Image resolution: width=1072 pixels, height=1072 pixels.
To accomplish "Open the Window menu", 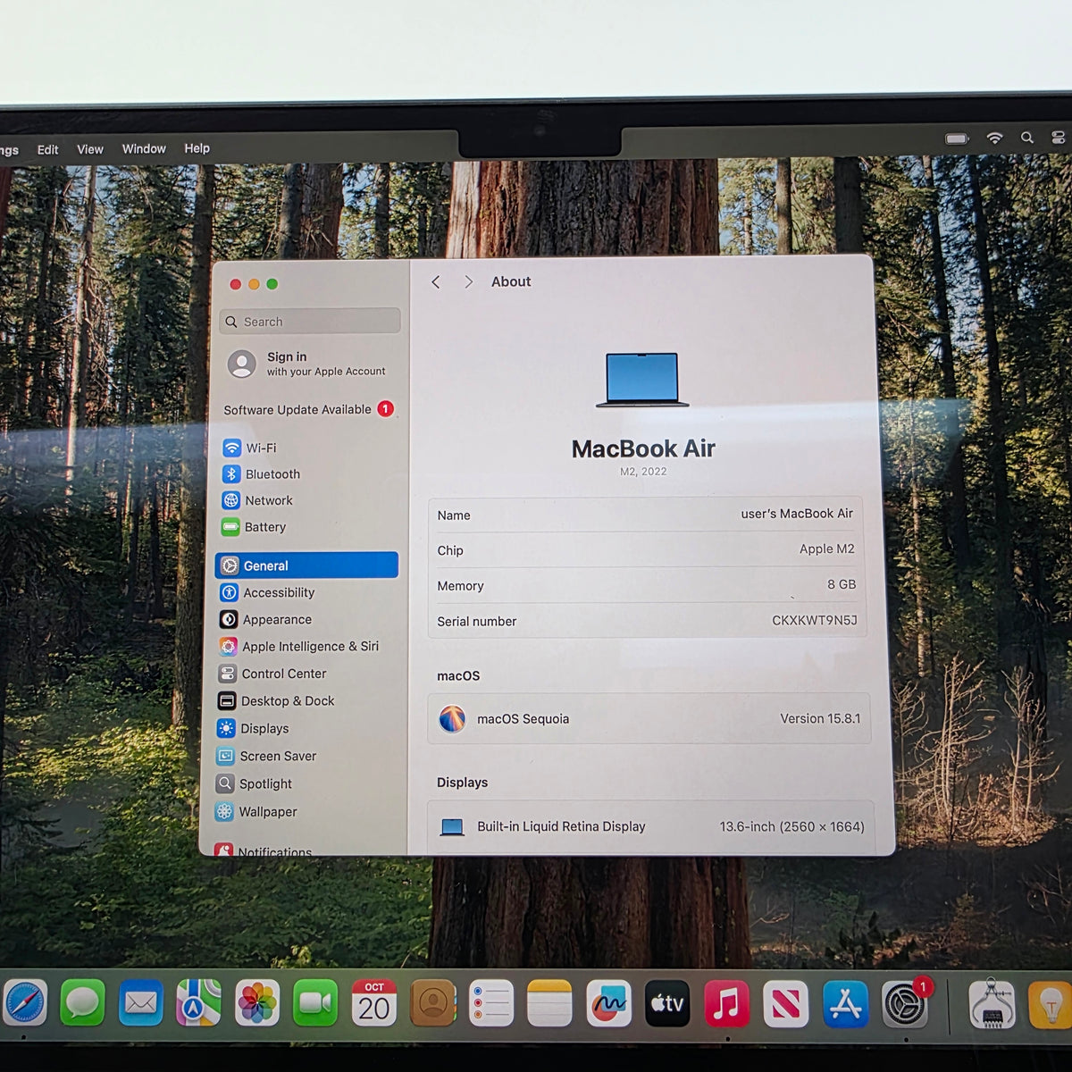I will click(144, 148).
